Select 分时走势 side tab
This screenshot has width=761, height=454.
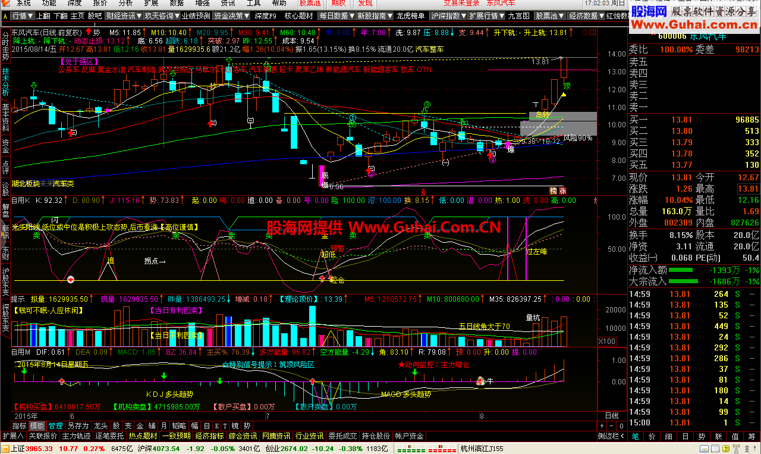click(5, 45)
